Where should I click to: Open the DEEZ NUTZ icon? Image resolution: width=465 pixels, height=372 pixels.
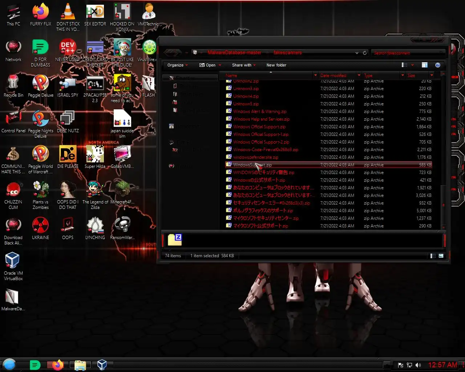(68, 122)
